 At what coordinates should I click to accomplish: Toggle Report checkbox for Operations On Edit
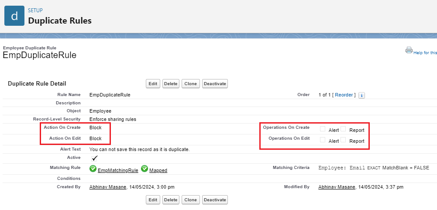343,140
